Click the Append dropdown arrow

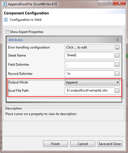pyautogui.click(x=117, y=82)
